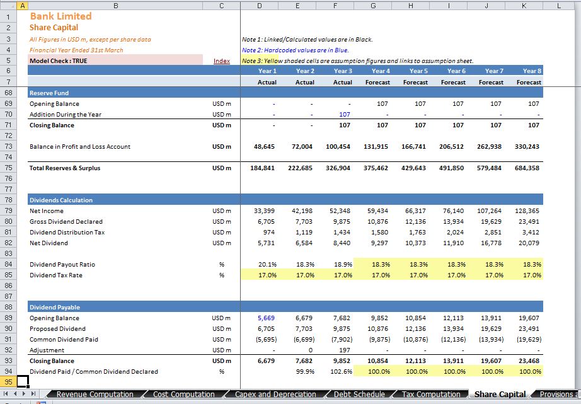Select column K header

pos(524,6)
